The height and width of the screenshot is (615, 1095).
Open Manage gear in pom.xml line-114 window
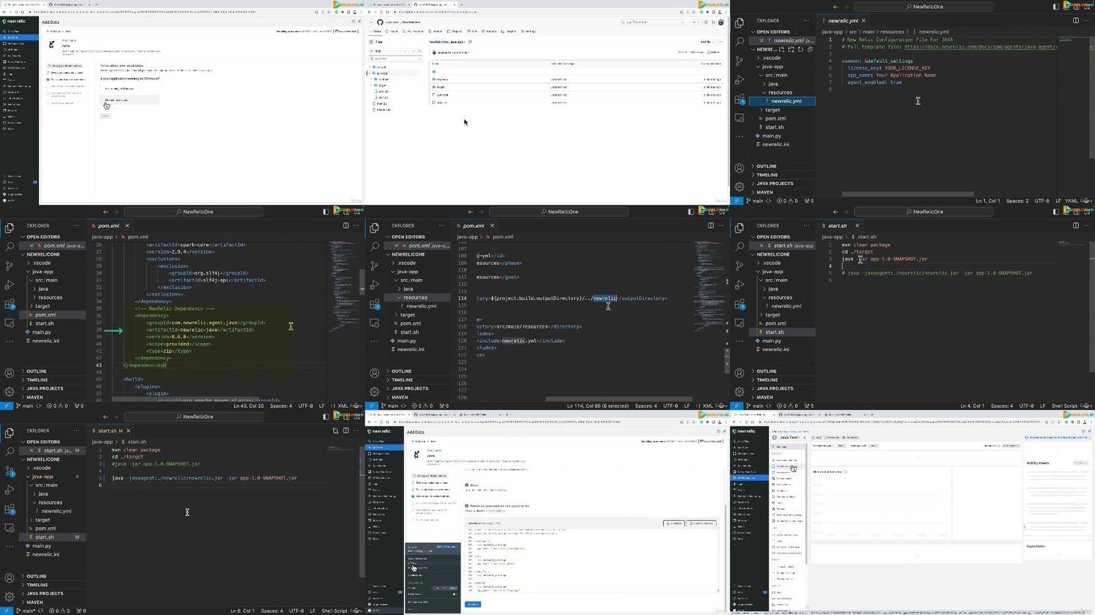374,392
